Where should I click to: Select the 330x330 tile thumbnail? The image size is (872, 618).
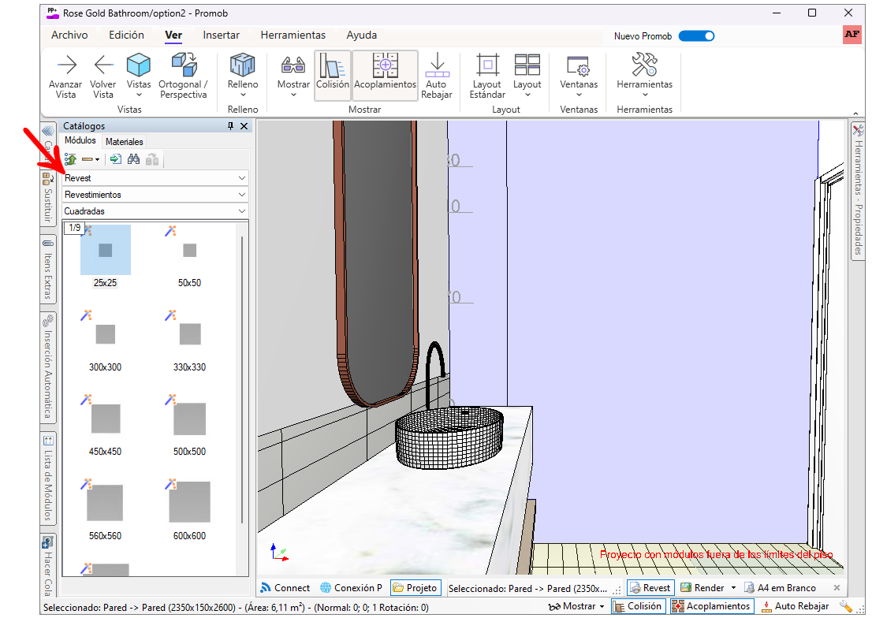pyautogui.click(x=189, y=334)
